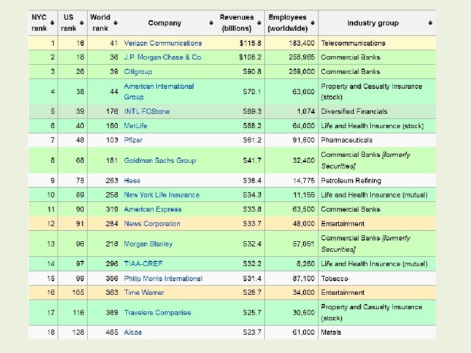This screenshot has height=353, width=471.
Task: Click the Revenues (billions) header text
Action: click(x=237, y=23)
